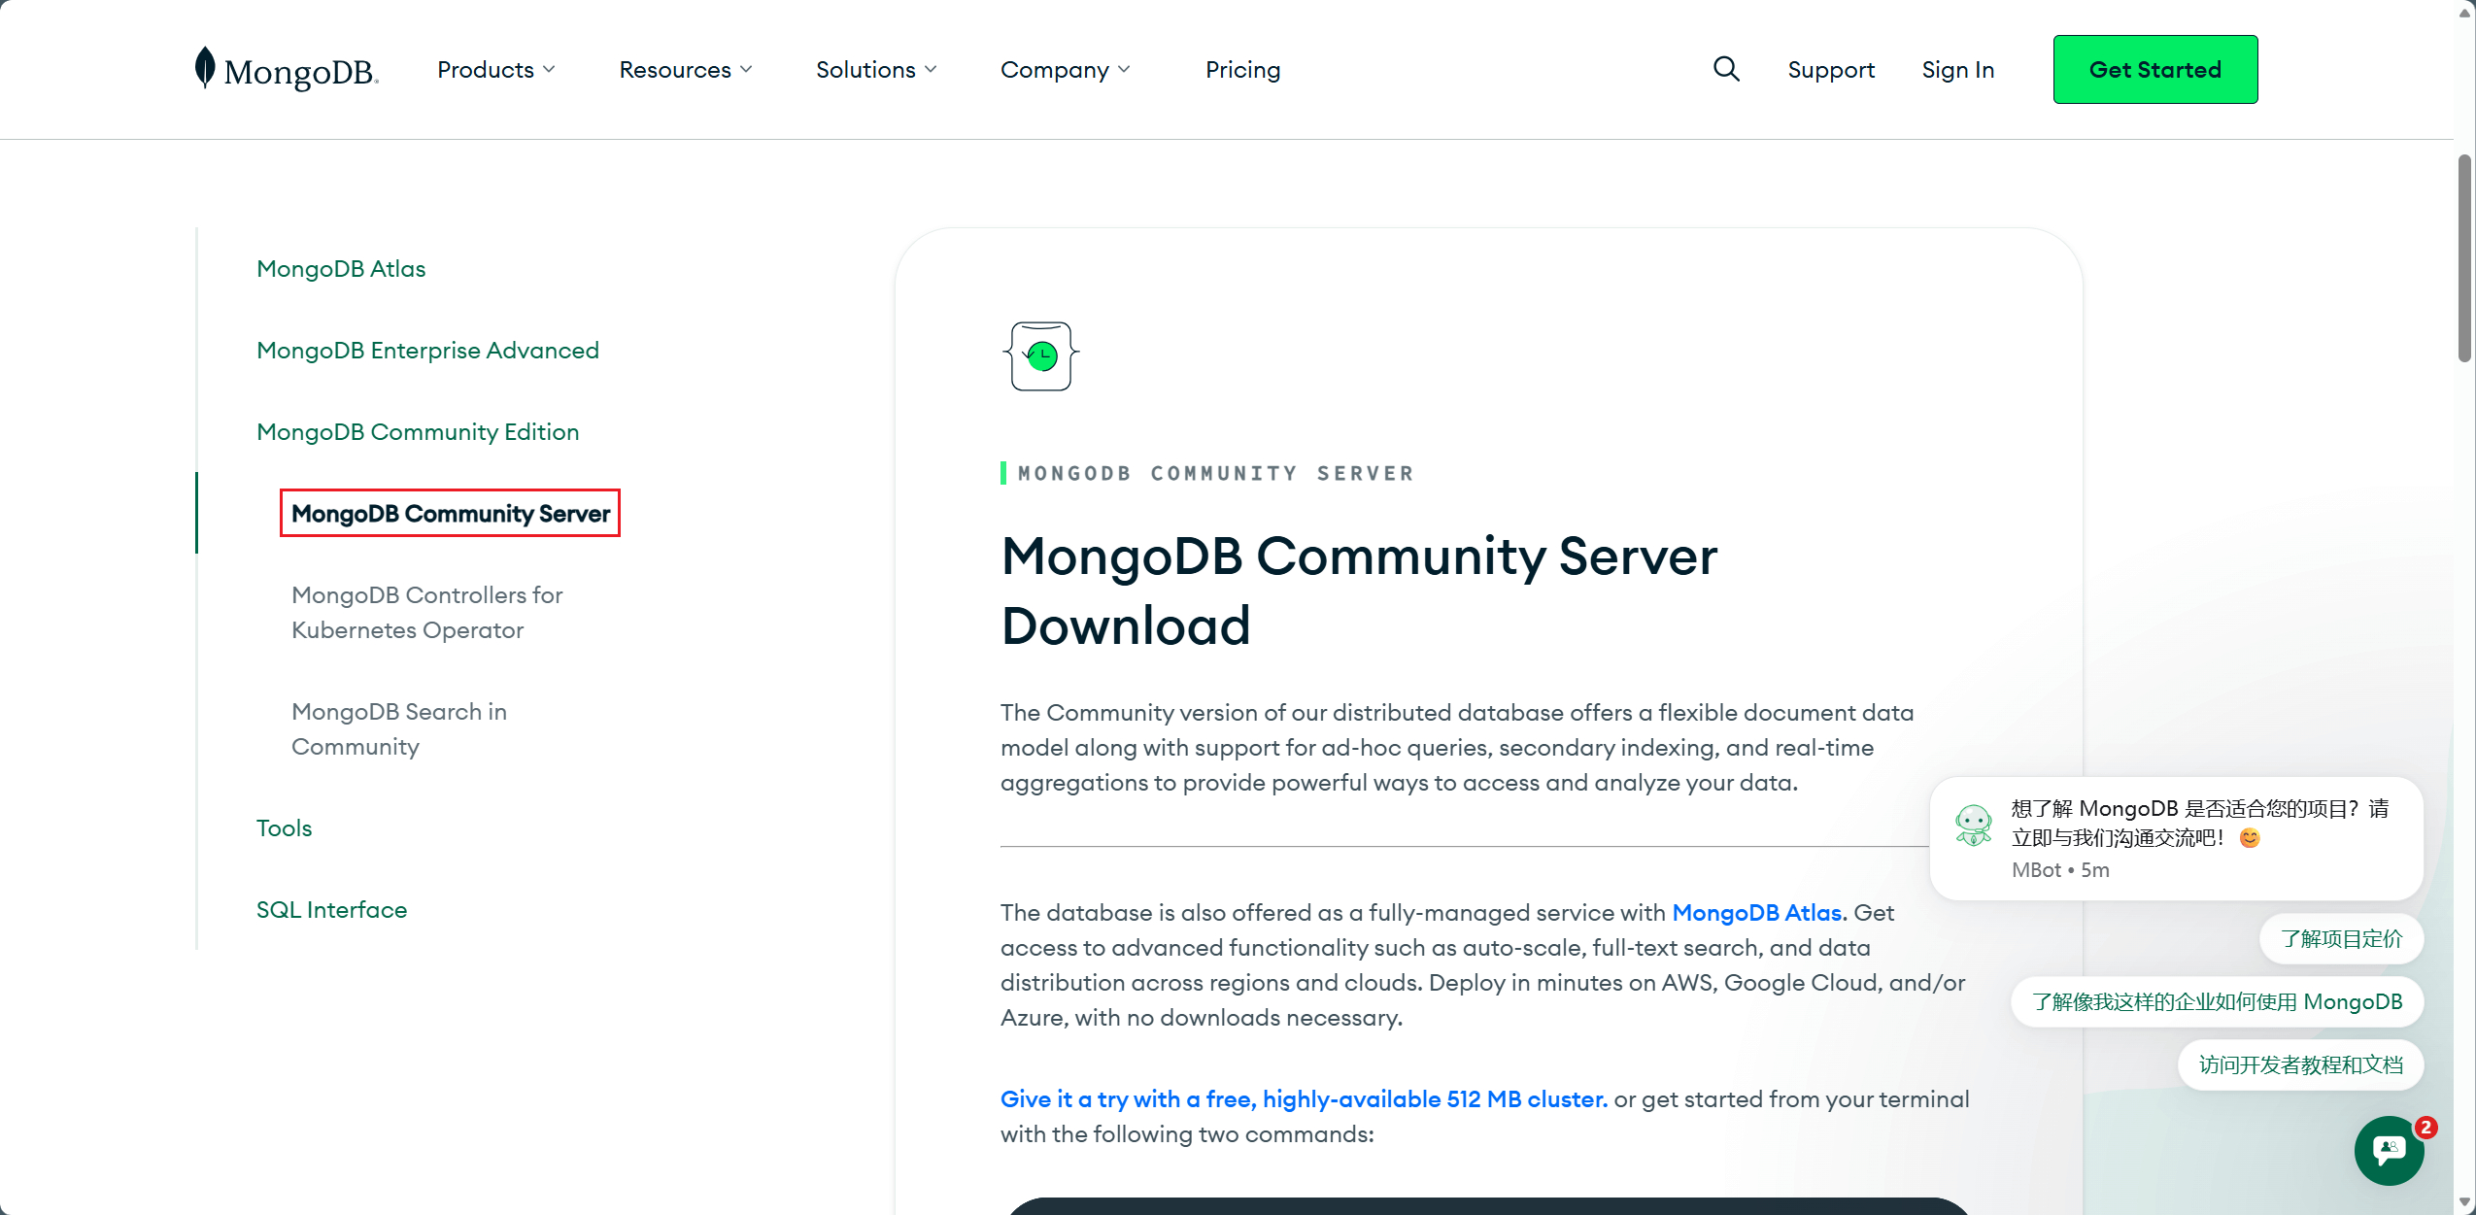
Task: Open the Support page
Action: 1830,70
